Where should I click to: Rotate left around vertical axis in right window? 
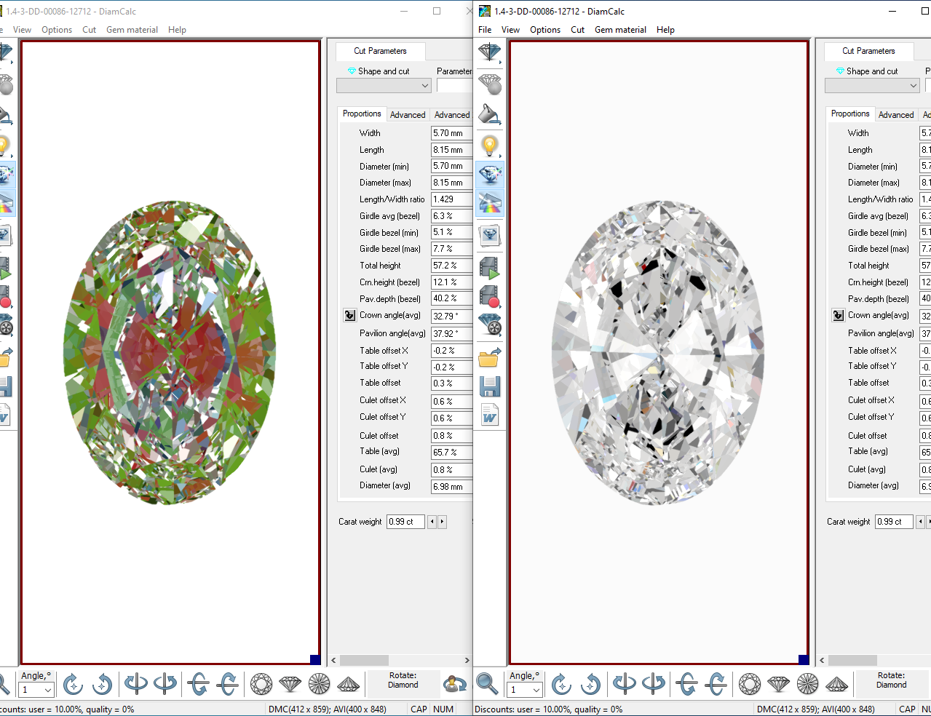[x=624, y=684]
